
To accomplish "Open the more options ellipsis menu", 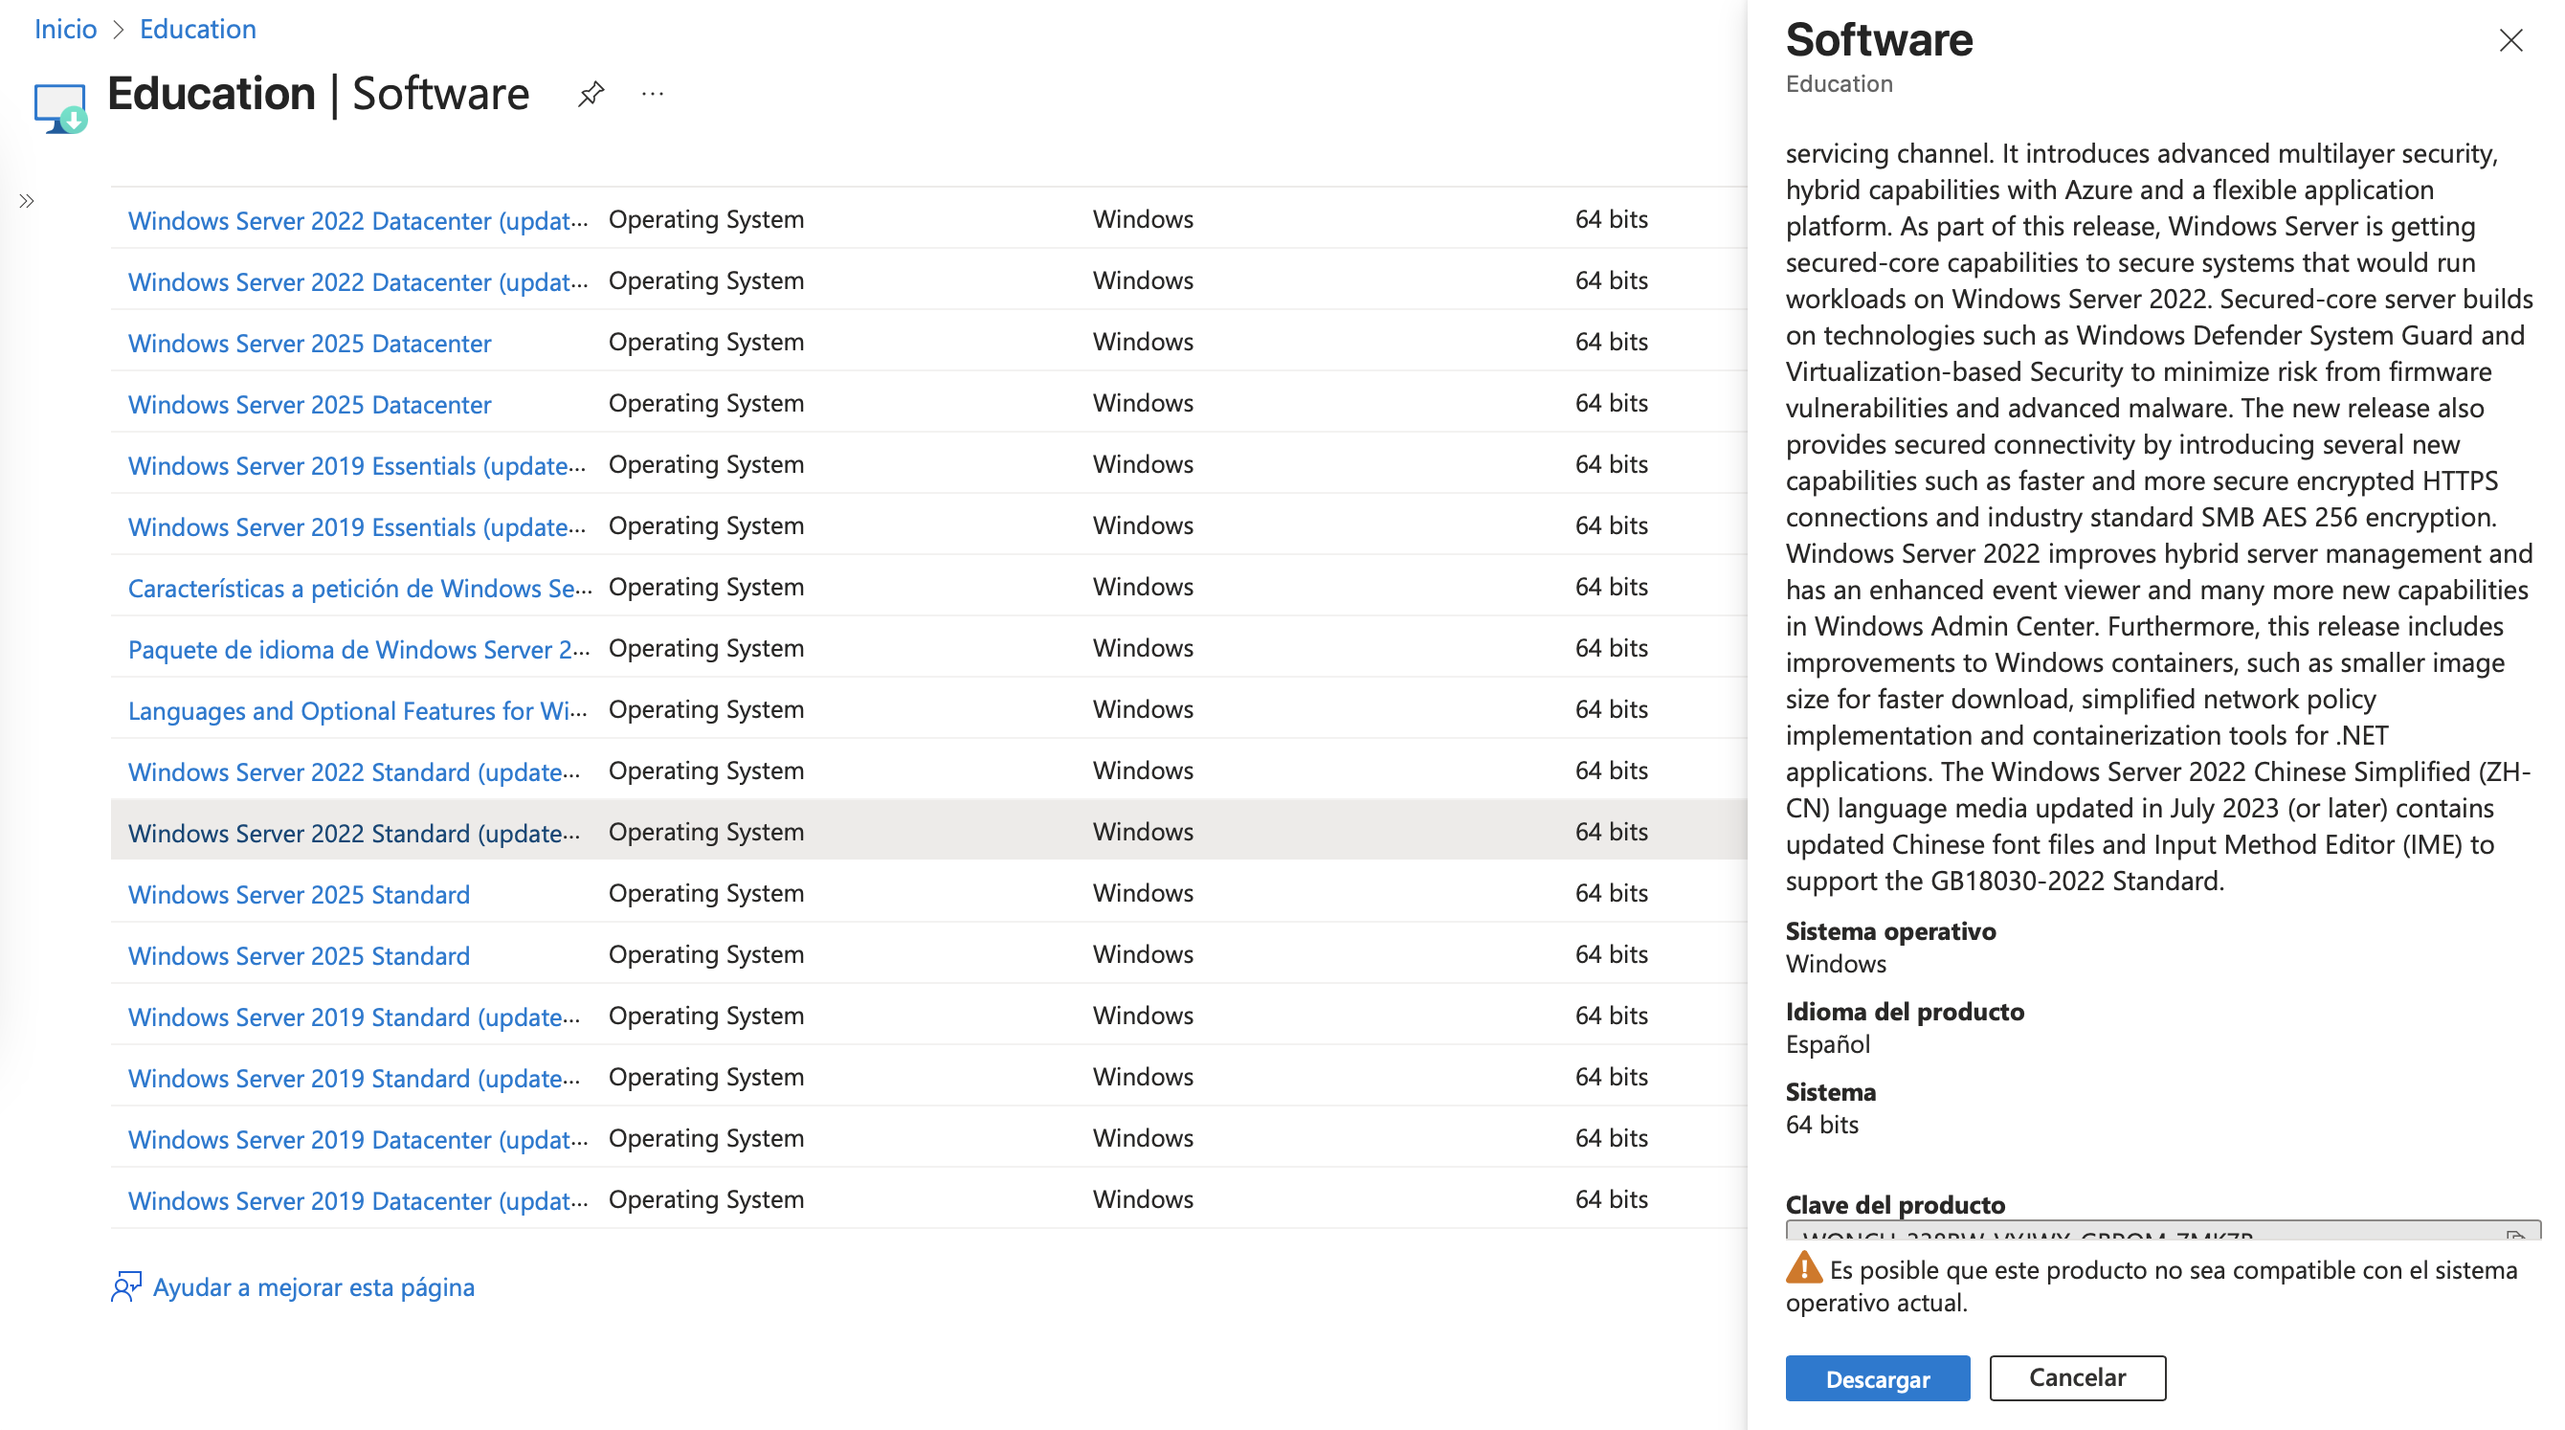I will [652, 94].
